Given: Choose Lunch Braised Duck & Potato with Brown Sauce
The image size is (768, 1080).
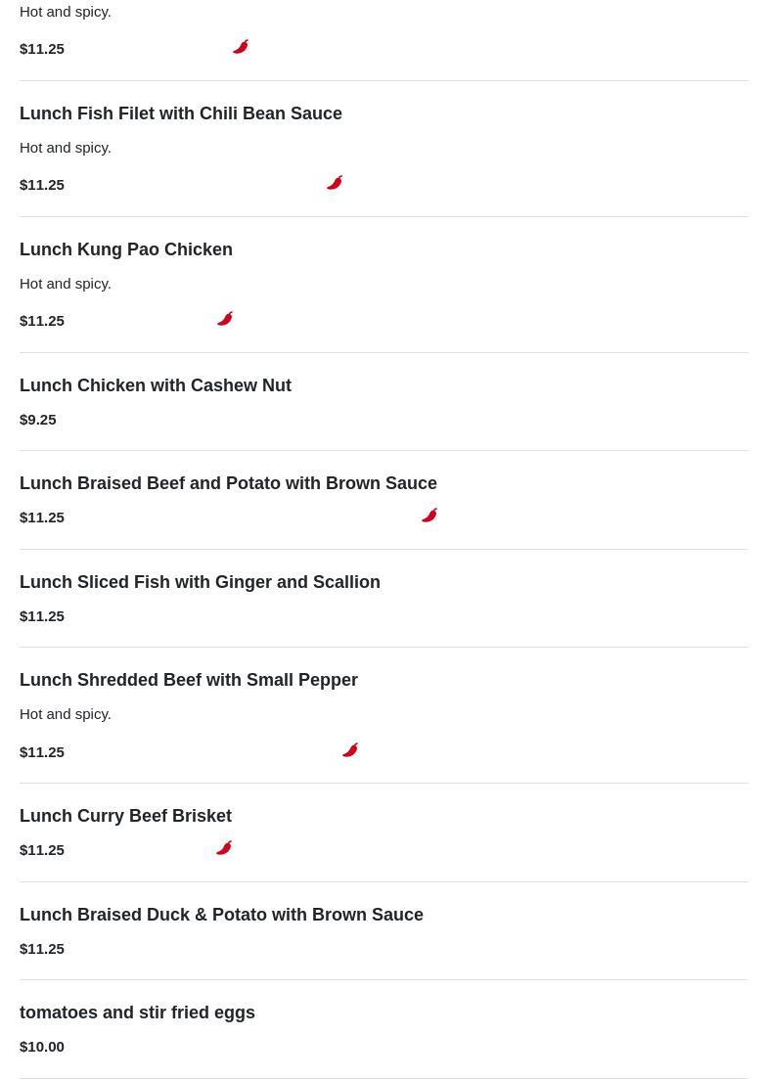Looking at the screenshot, I should coord(221,915).
